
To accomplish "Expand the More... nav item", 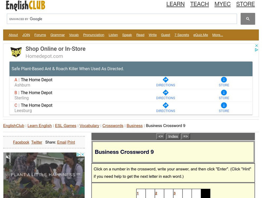I will point(218,35).
